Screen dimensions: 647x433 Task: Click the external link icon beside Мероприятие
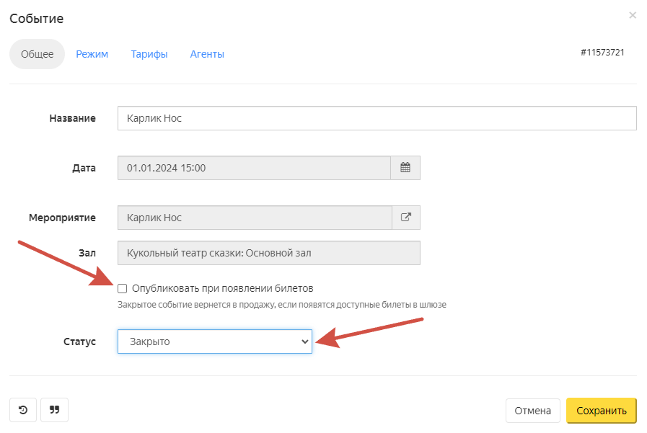(405, 218)
